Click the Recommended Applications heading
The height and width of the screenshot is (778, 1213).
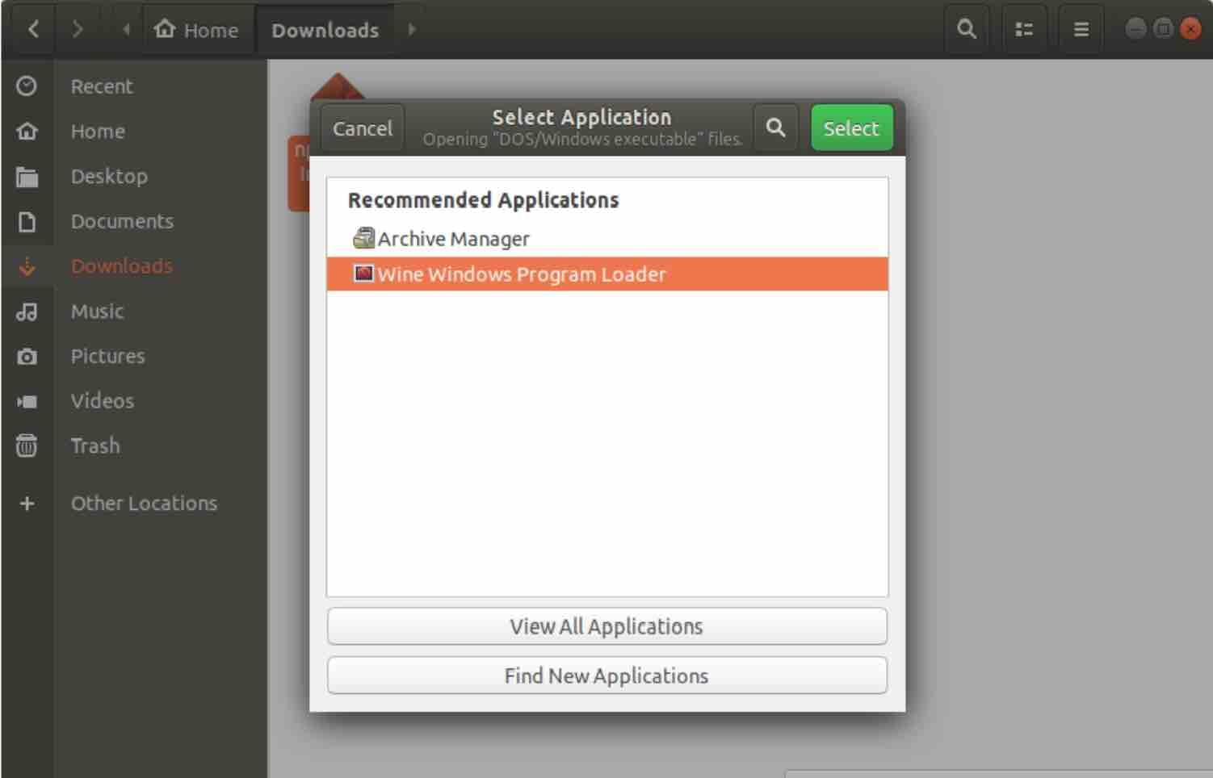pos(483,200)
